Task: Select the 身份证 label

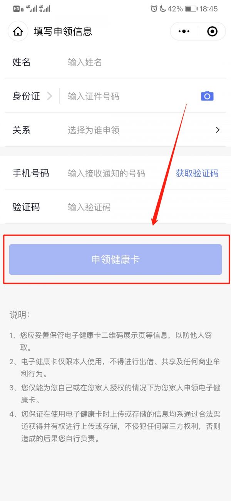Action: 26,96
